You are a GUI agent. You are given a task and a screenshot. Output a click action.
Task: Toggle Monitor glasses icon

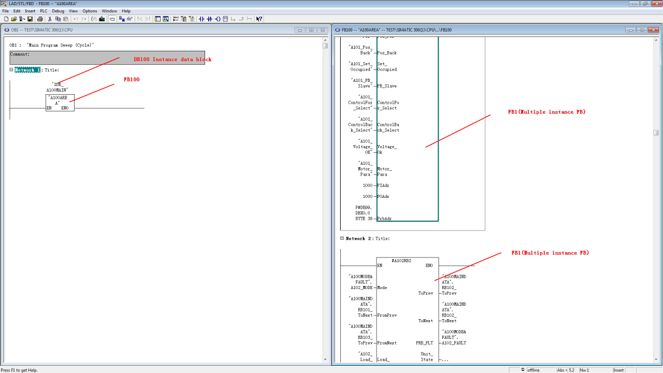click(x=130, y=19)
